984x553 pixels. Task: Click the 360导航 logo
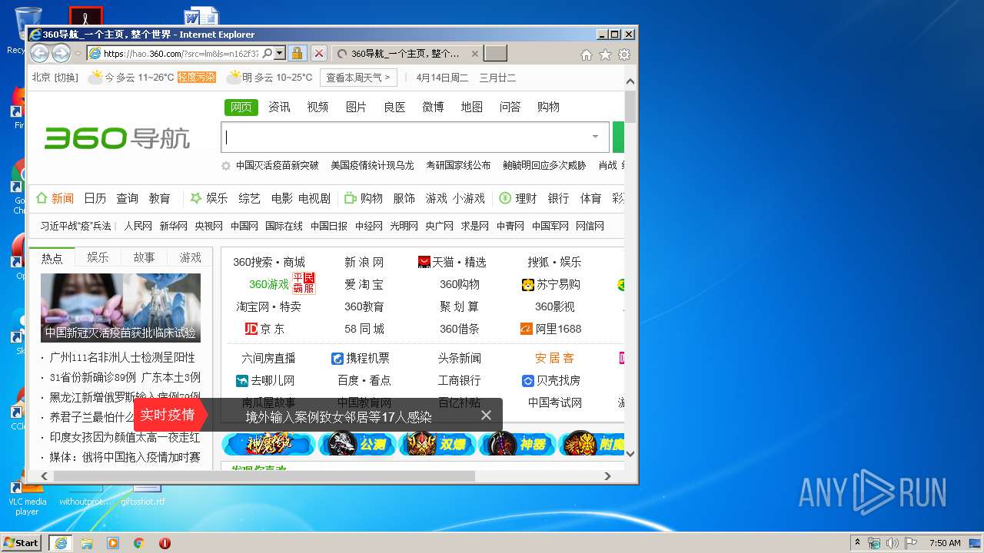(x=117, y=138)
